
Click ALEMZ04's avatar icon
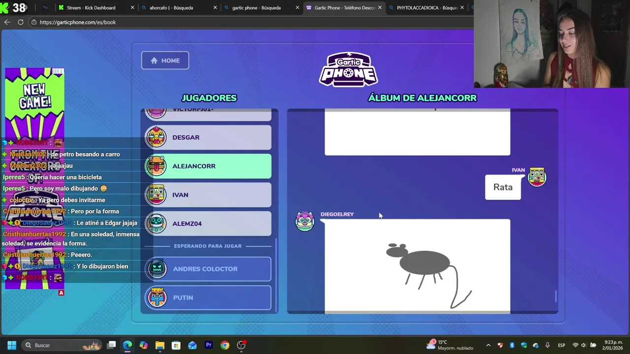point(157,224)
